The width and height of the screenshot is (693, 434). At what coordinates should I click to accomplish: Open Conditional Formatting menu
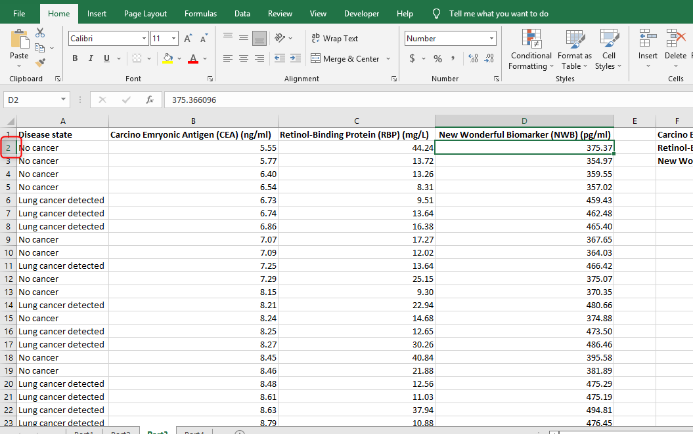click(531, 49)
